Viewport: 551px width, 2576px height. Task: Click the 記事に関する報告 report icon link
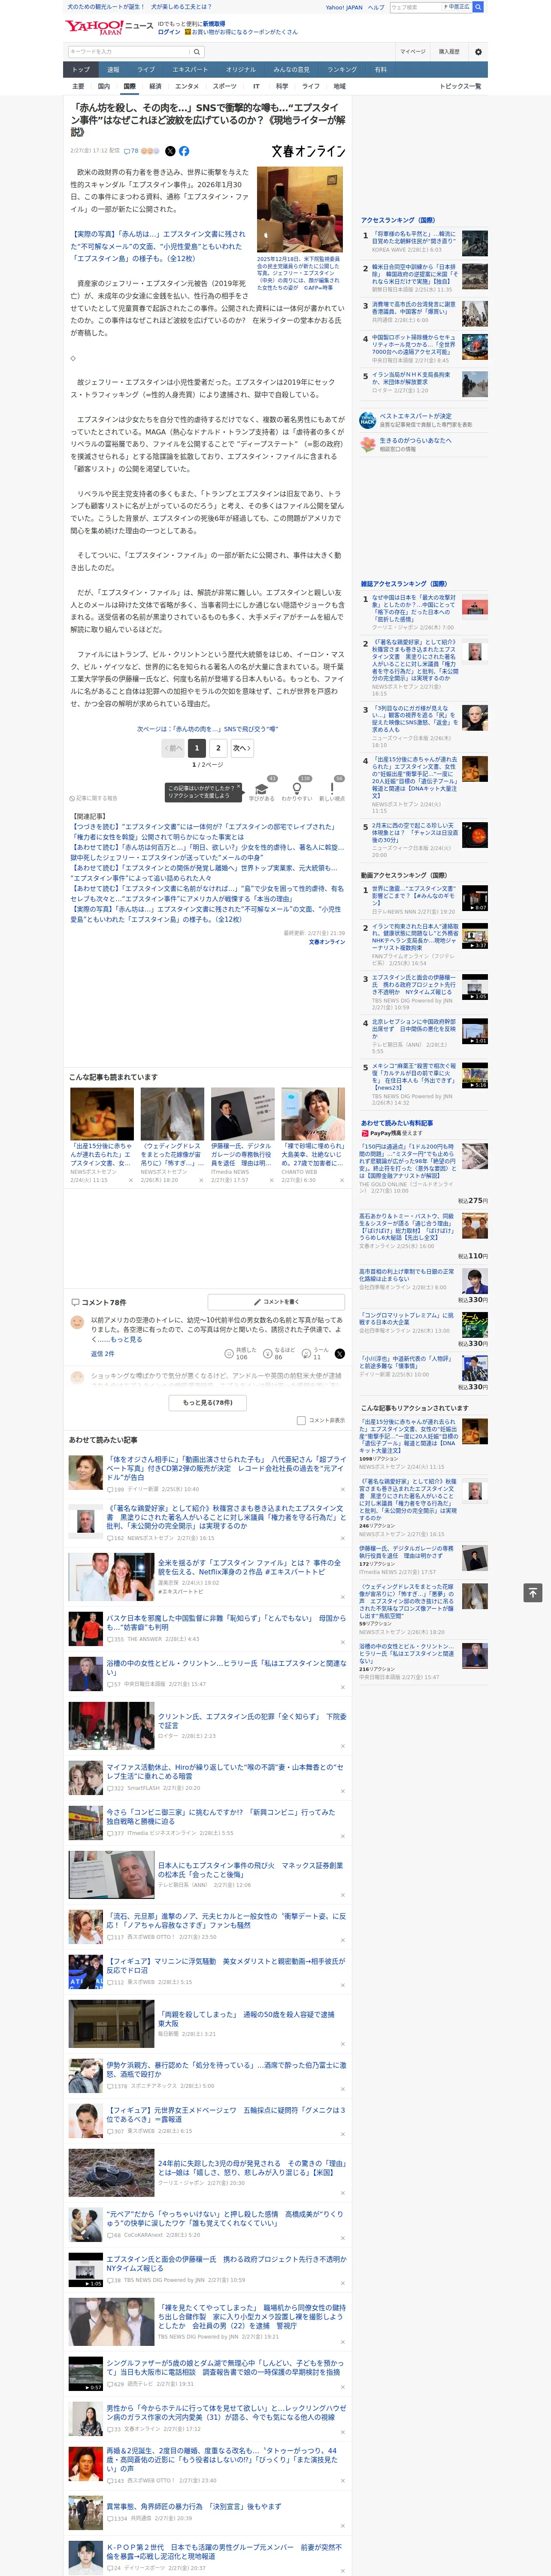(94, 798)
